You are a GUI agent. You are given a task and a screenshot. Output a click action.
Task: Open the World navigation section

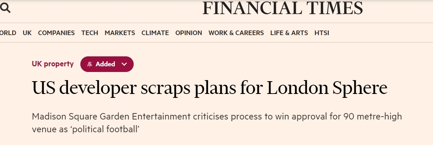(x=8, y=33)
